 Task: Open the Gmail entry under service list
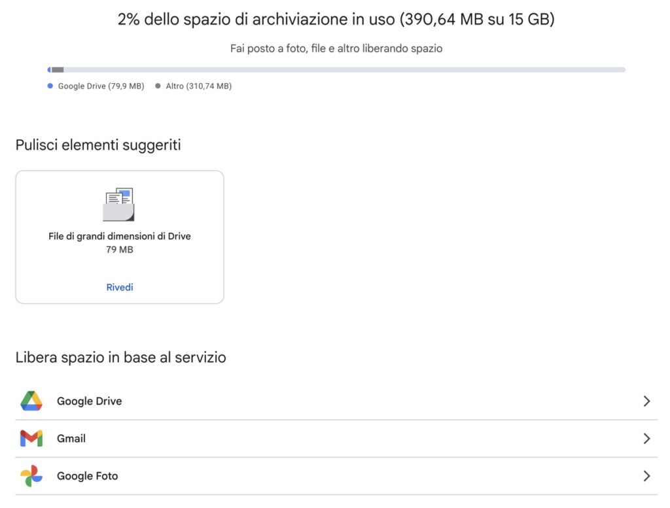(x=71, y=438)
